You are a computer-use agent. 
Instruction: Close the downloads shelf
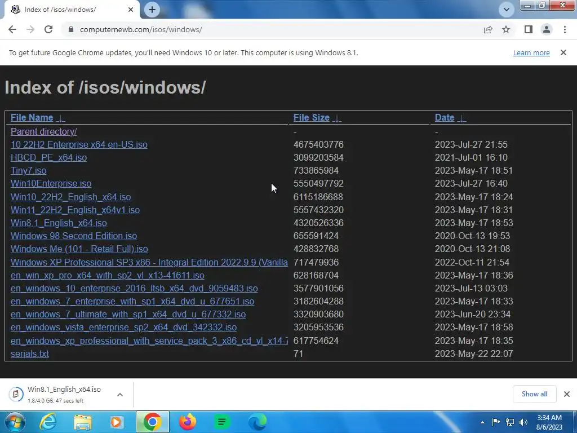[567, 394]
